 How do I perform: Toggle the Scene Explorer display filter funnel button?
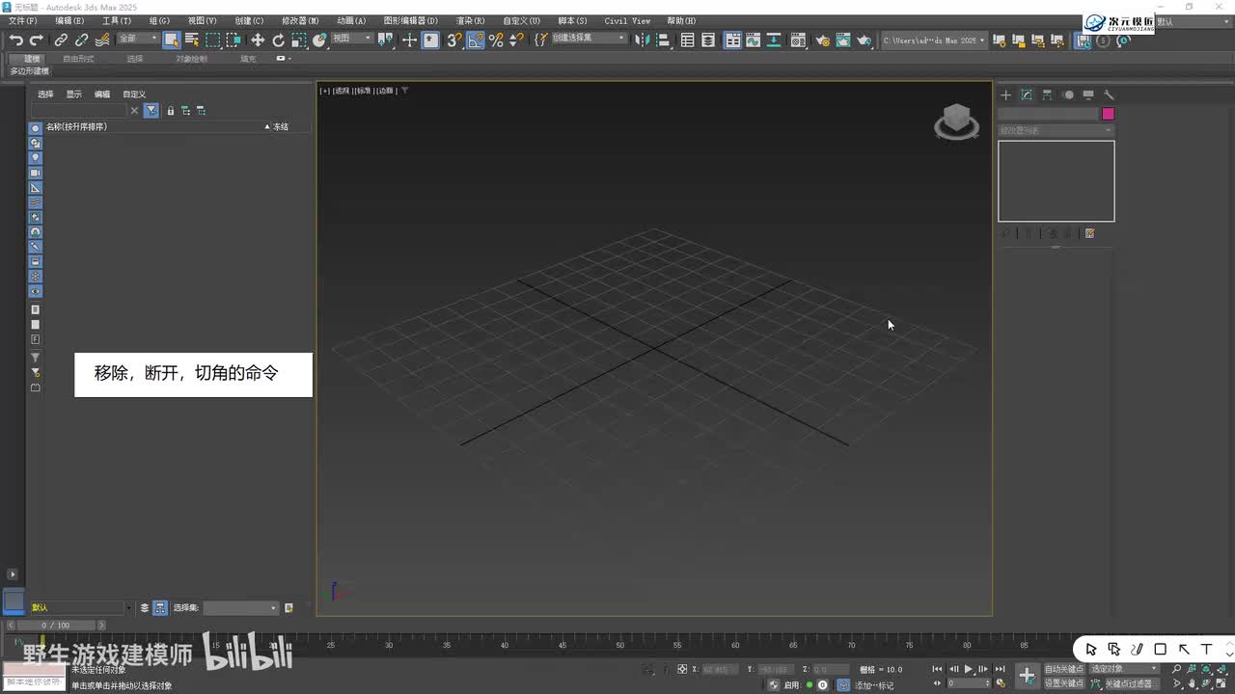point(151,111)
